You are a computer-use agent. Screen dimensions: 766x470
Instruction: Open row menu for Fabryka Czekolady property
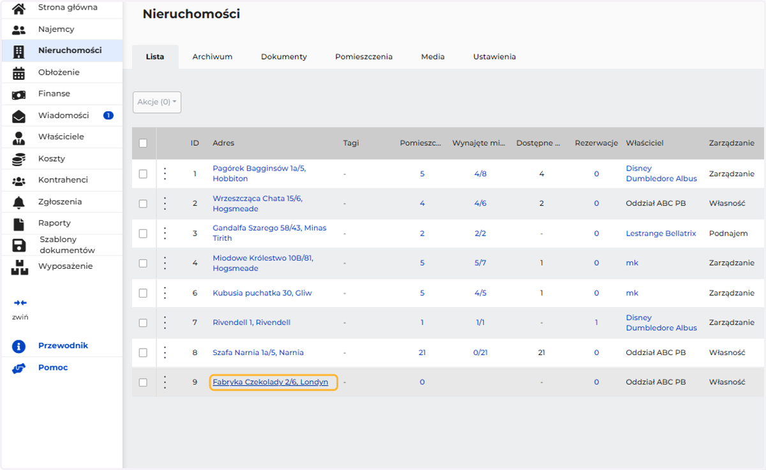coord(165,383)
